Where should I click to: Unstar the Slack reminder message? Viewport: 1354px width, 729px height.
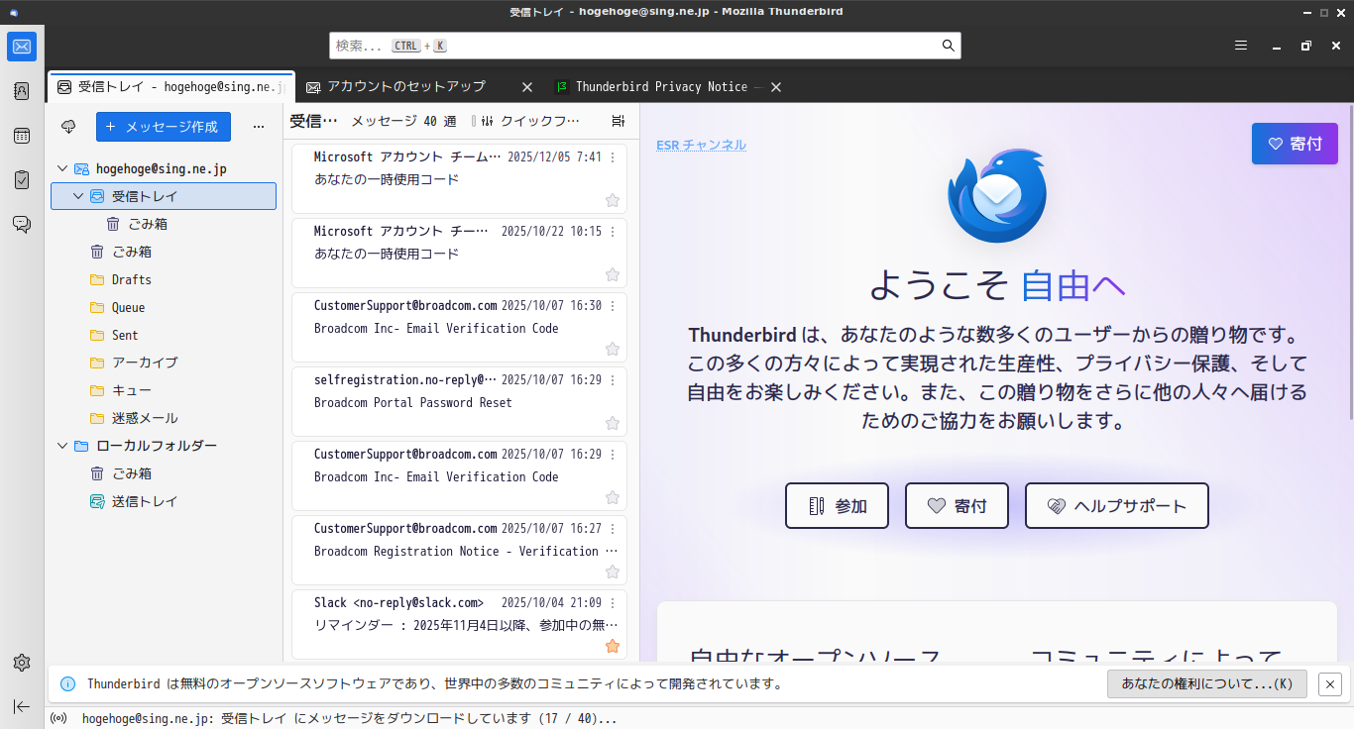[613, 646]
